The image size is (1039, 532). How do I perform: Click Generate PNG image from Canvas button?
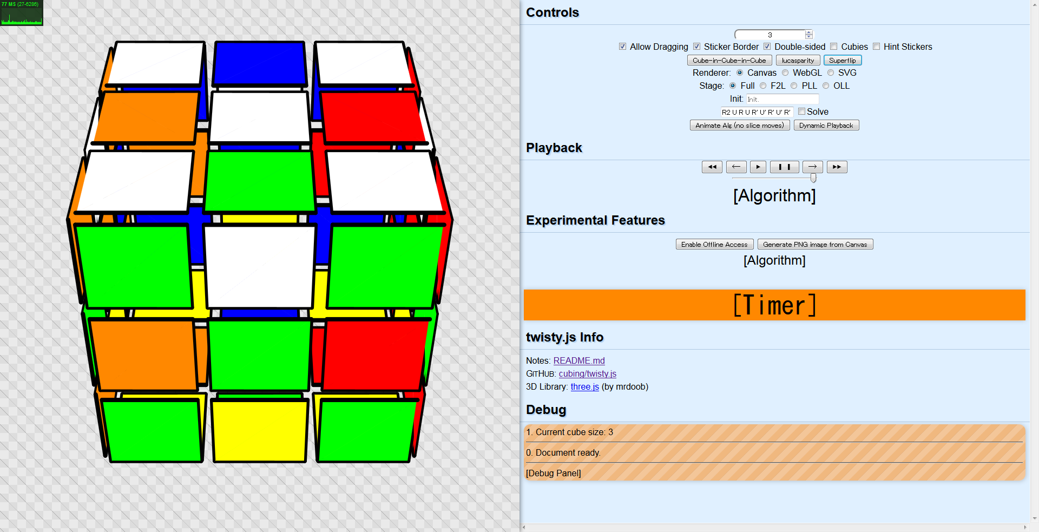(815, 244)
